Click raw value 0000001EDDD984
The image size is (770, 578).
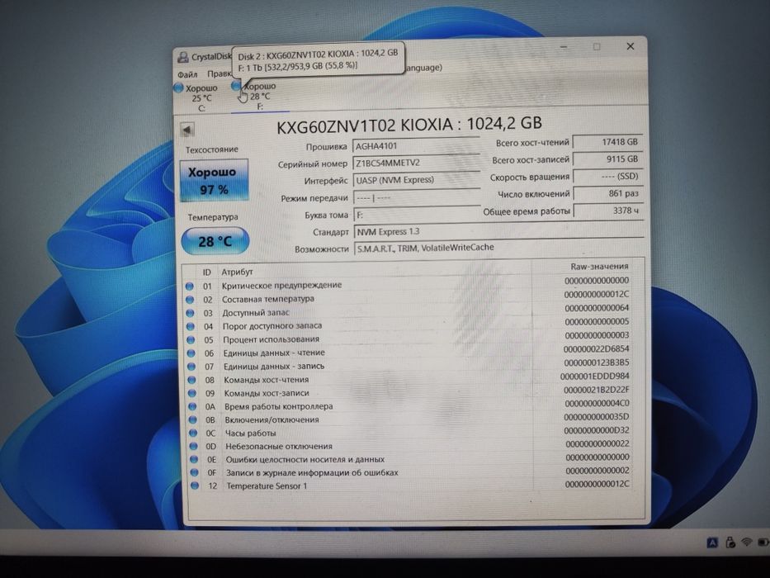(595, 377)
